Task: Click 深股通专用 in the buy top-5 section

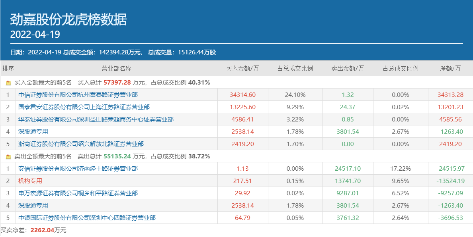Action: (33, 132)
